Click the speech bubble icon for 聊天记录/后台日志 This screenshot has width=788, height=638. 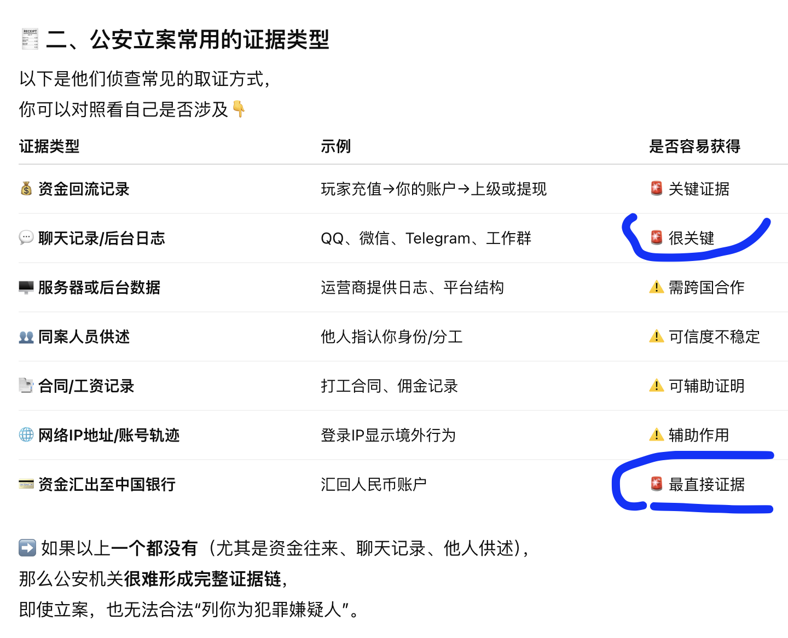click(26, 238)
